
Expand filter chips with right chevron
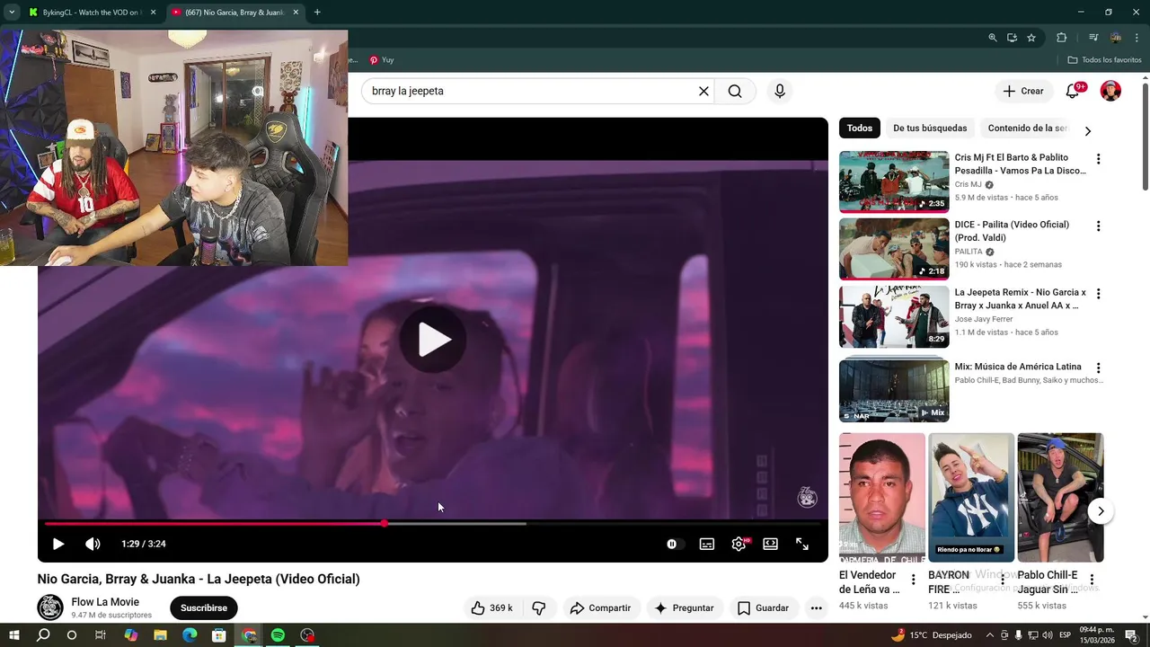(1088, 131)
